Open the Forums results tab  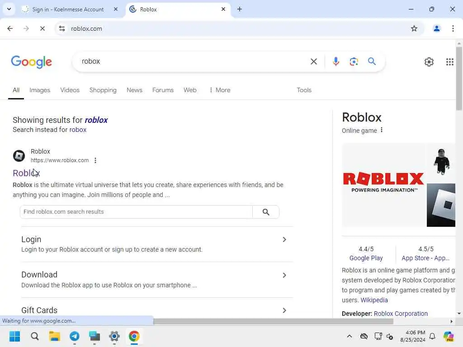163,90
